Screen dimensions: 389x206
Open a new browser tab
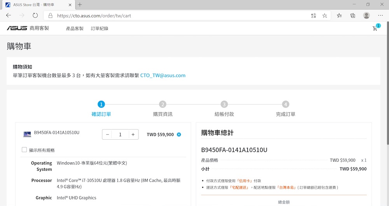(80, 5)
